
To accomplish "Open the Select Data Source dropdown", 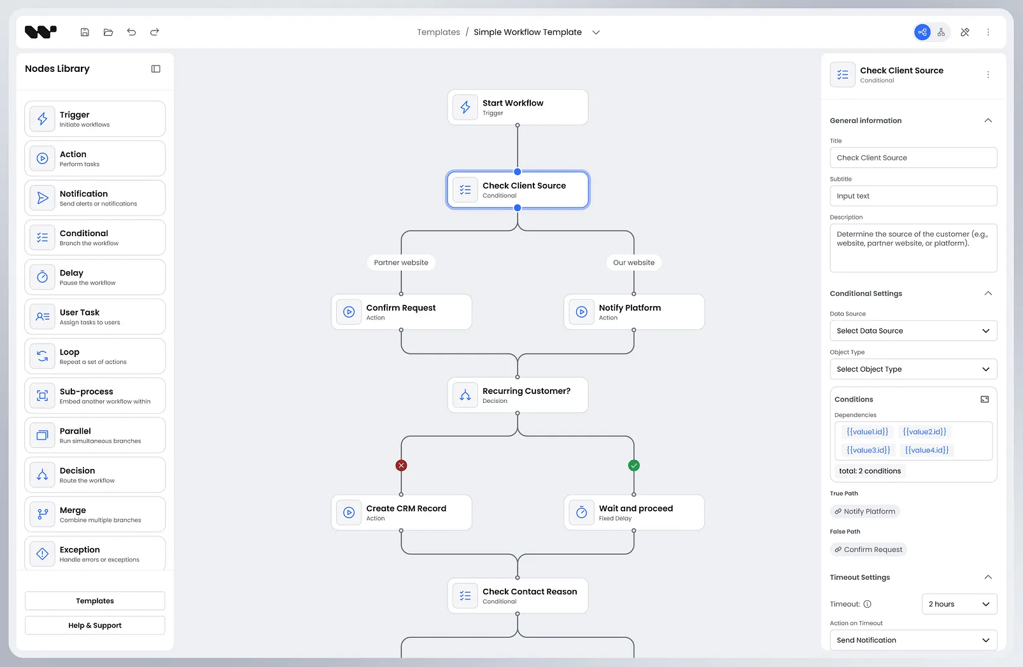I will point(913,330).
